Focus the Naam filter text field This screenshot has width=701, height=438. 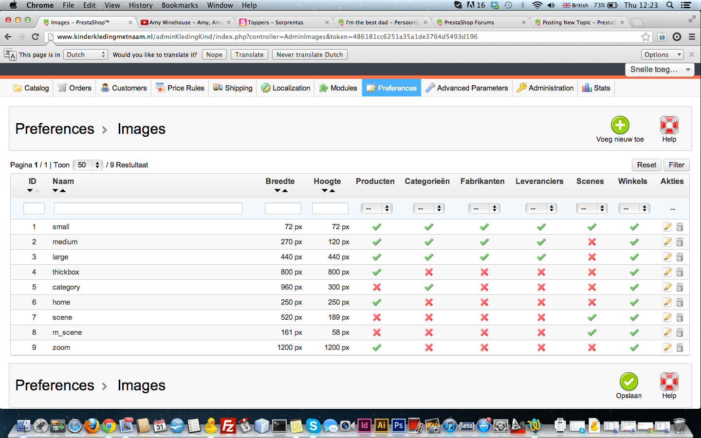click(x=148, y=208)
